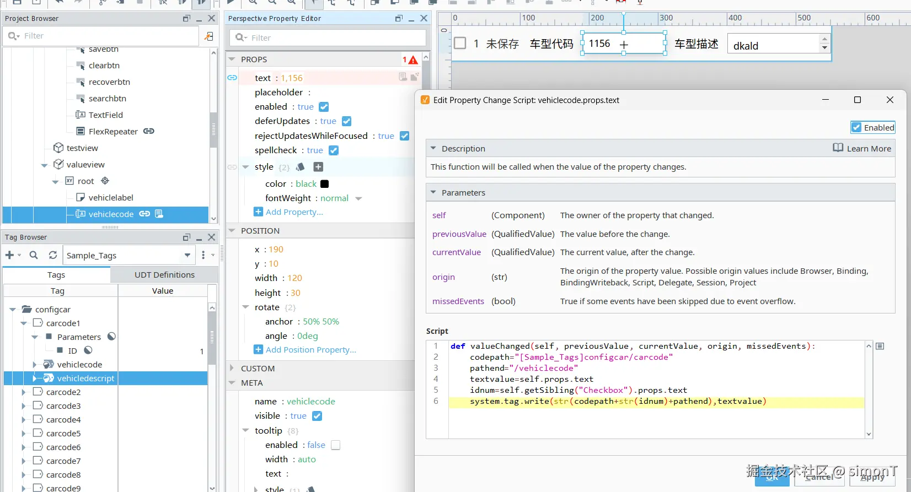911x492 pixels.
Task: Toggle the spellcheck property checkbox
Action: pyautogui.click(x=334, y=150)
